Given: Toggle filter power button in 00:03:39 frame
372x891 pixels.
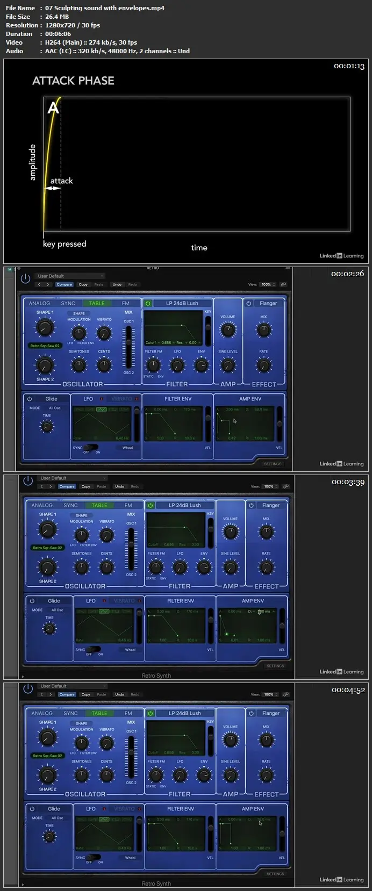Looking at the screenshot, I should (151, 505).
